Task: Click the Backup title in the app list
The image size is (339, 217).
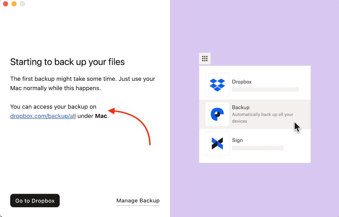Action: pyautogui.click(x=241, y=107)
